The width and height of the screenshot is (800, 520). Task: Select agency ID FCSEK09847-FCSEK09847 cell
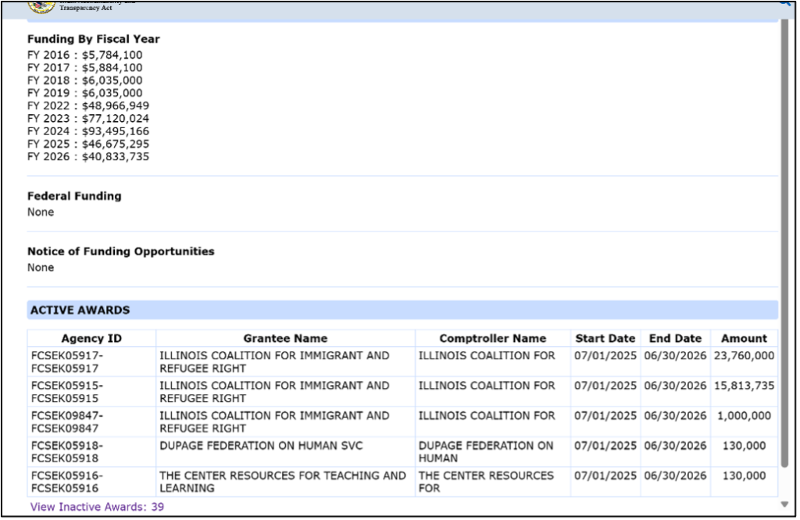click(x=91, y=422)
